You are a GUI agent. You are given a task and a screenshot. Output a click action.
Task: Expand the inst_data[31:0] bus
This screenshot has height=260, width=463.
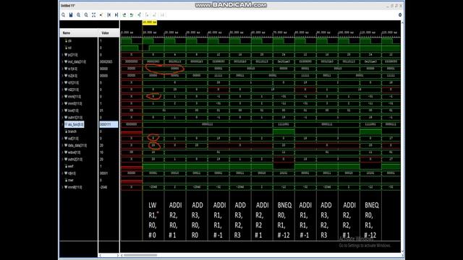point(63,62)
